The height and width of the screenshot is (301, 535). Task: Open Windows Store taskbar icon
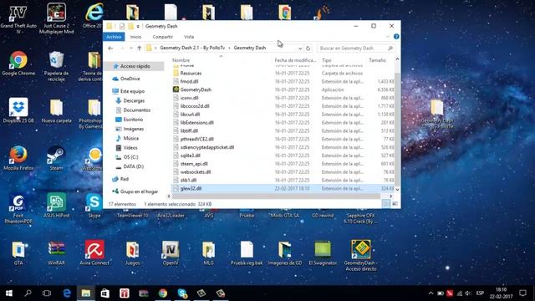click(x=104, y=293)
